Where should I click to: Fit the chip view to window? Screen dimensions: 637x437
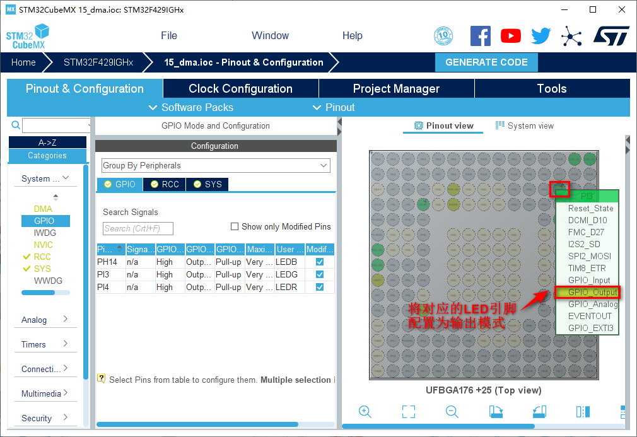(x=409, y=412)
